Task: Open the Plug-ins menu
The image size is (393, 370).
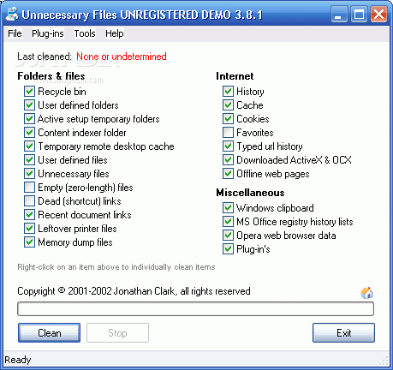Action: (48, 33)
